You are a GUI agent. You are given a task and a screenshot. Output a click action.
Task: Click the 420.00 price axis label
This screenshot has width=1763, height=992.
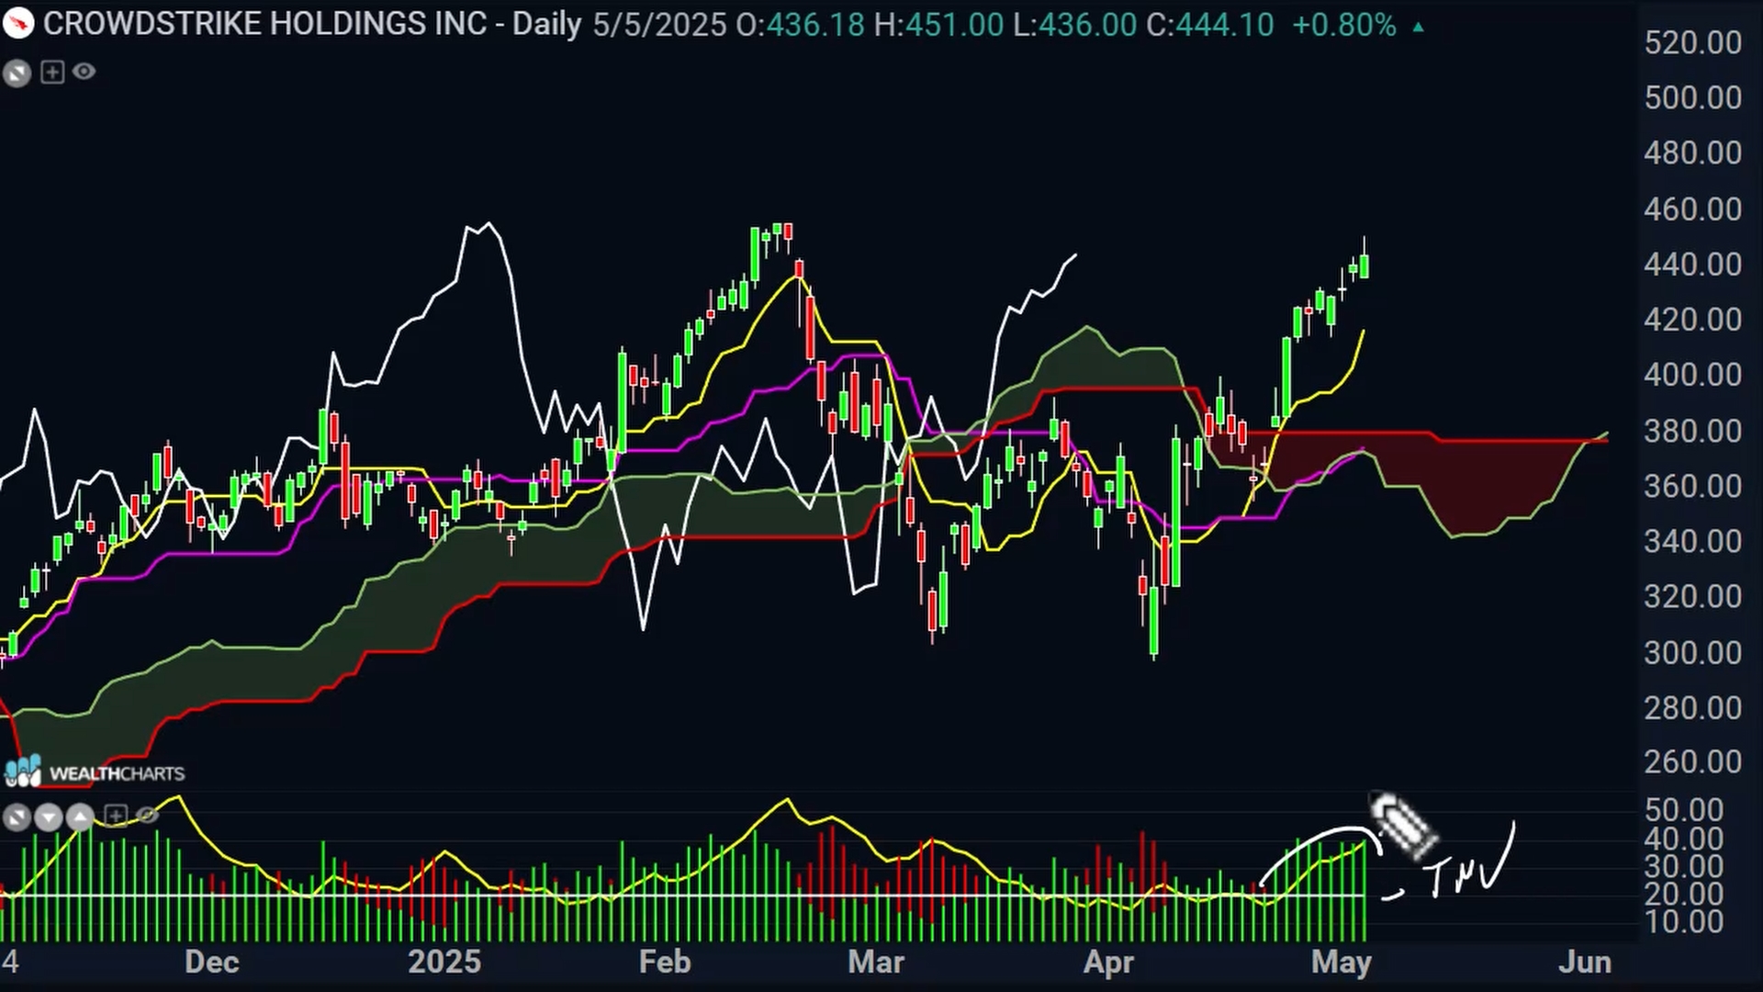pyautogui.click(x=1693, y=320)
